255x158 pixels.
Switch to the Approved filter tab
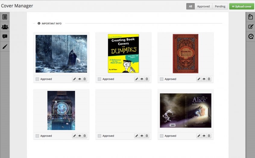(x=203, y=6)
